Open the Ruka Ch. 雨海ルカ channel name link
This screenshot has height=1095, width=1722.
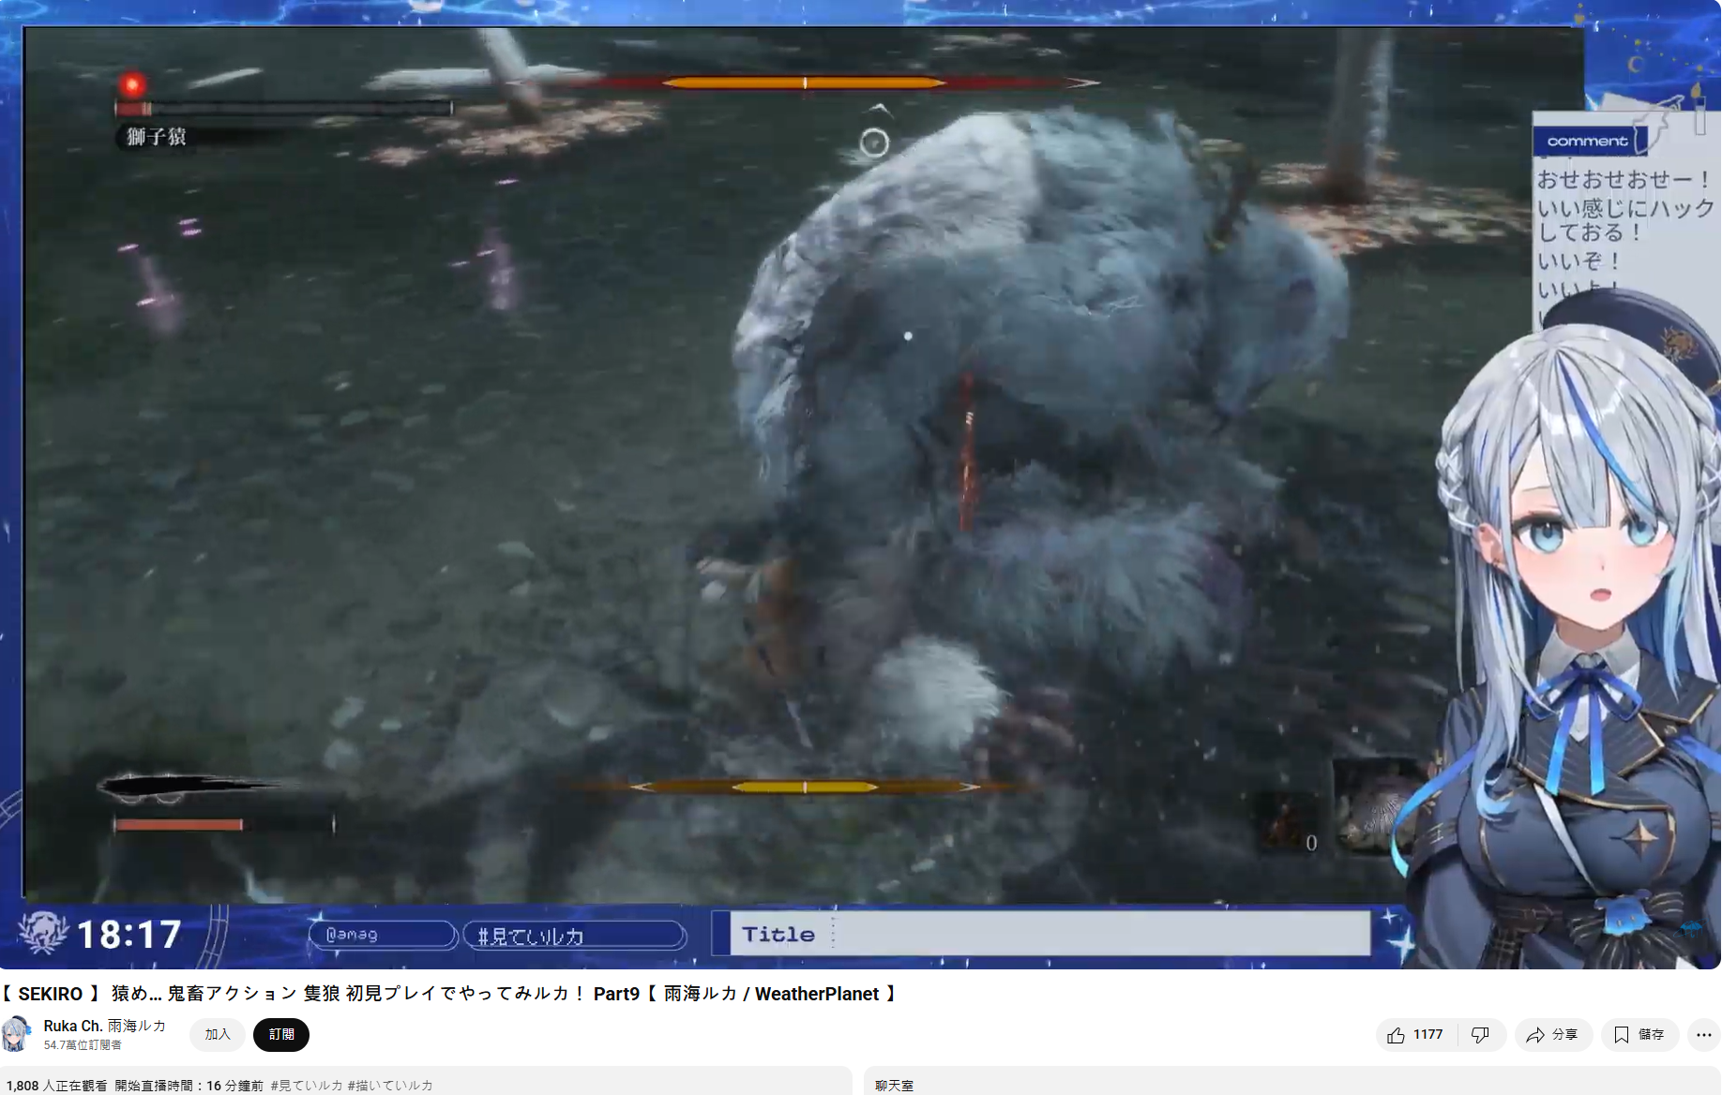coord(104,1026)
